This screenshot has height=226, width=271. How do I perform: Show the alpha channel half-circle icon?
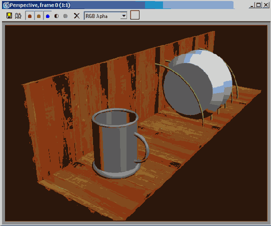click(56, 16)
